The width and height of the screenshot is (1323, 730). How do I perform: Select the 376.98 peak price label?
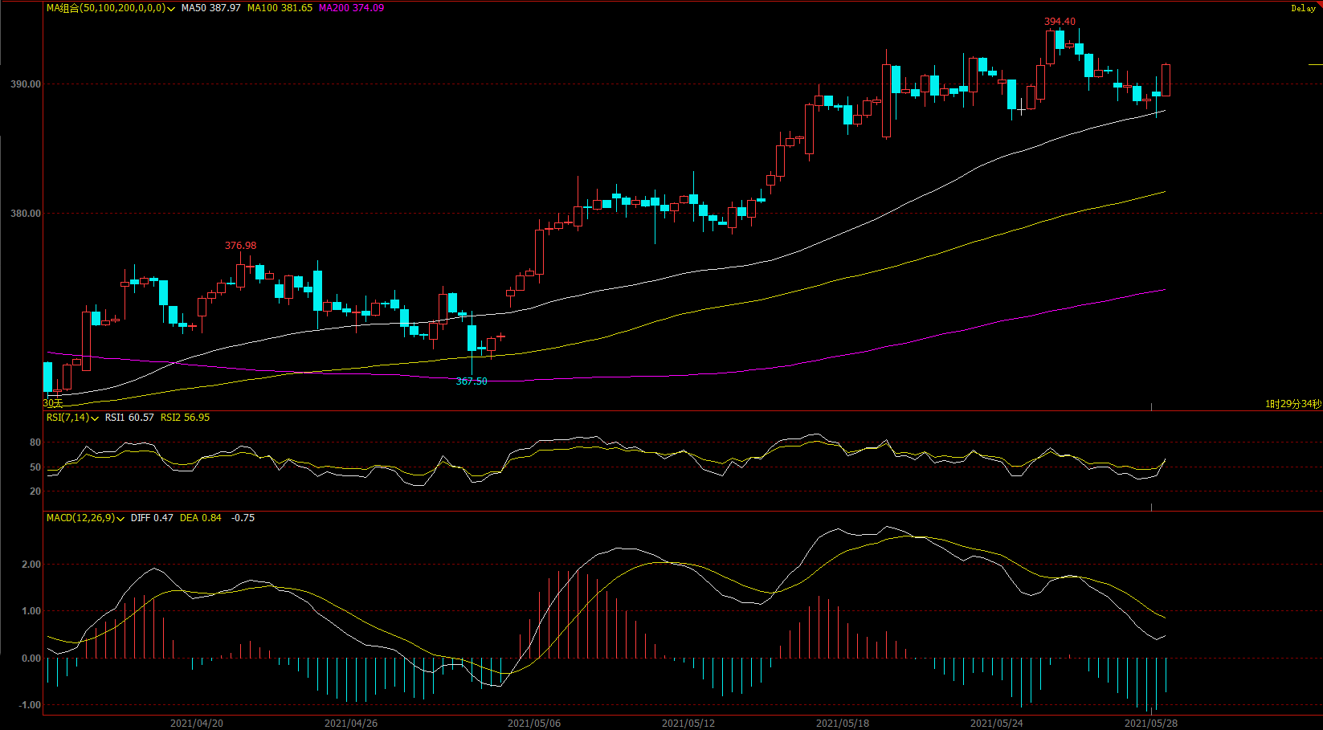click(x=241, y=246)
